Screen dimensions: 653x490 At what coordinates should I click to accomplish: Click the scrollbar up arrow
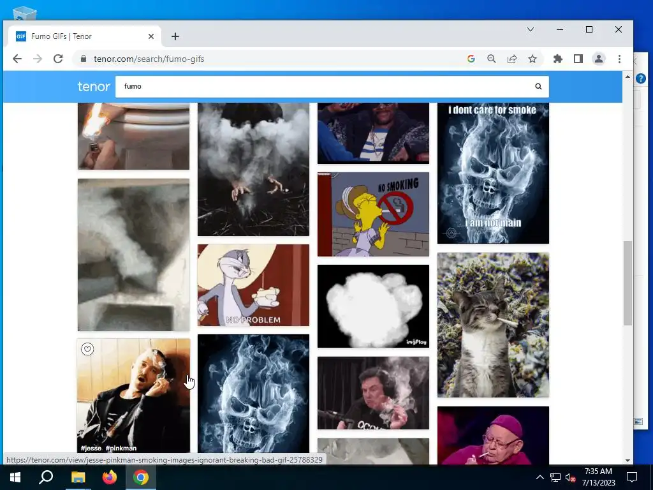[x=627, y=77]
